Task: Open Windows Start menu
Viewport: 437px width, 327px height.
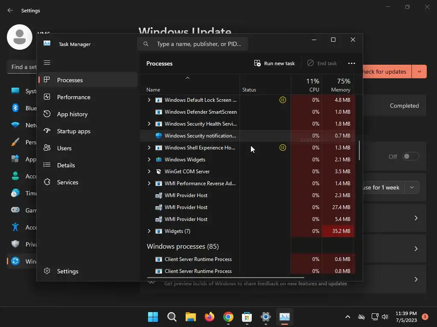Action: click(x=153, y=317)
